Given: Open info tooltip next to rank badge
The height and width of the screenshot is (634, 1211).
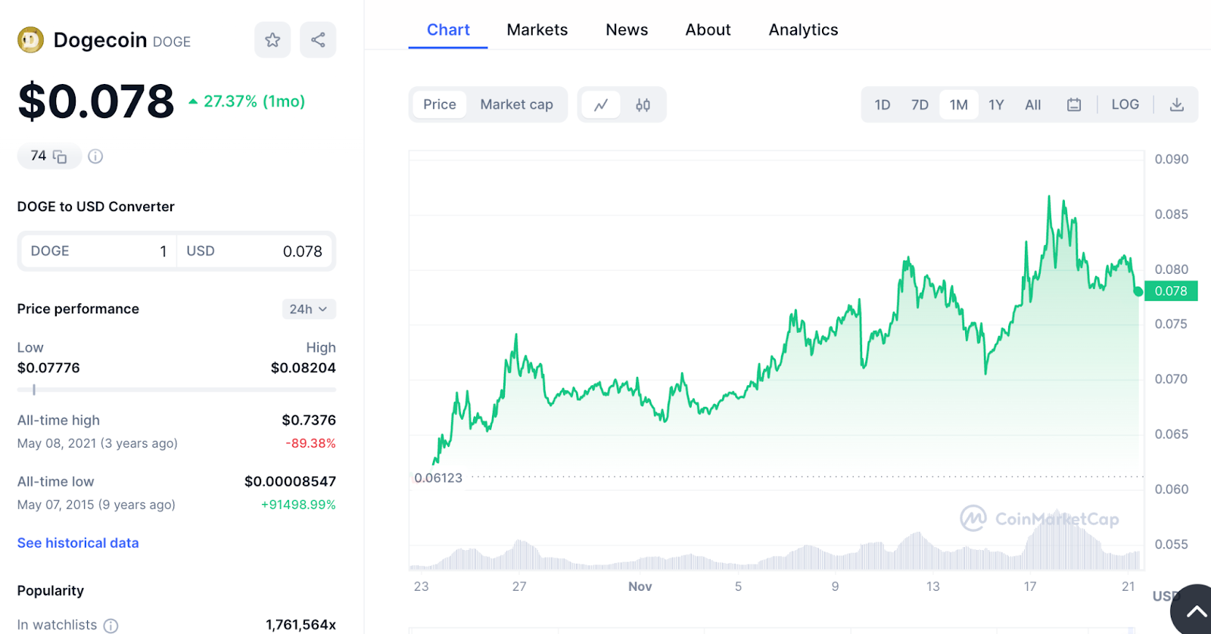Looking at the screenshot, I should tap(95, 157).
